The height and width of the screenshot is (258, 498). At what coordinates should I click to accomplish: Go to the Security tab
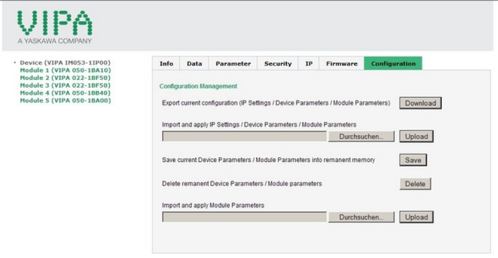click(x=278, y=64)
